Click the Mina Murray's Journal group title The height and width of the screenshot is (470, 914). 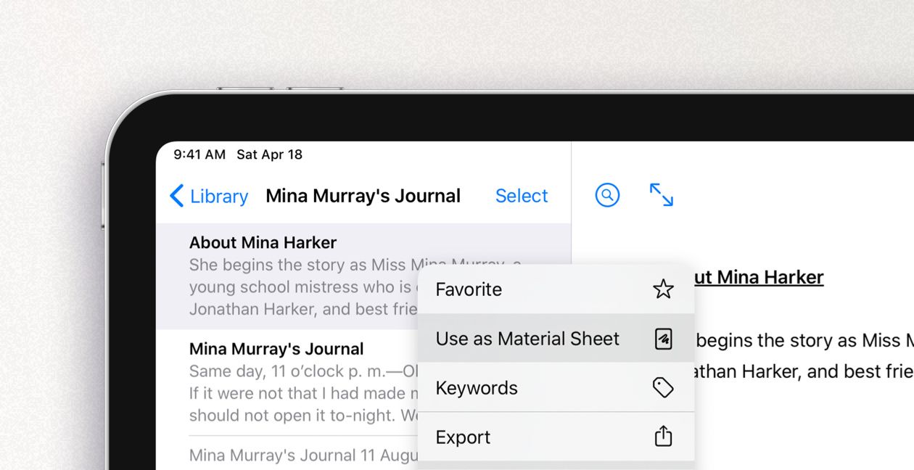(x=363, y=196)
